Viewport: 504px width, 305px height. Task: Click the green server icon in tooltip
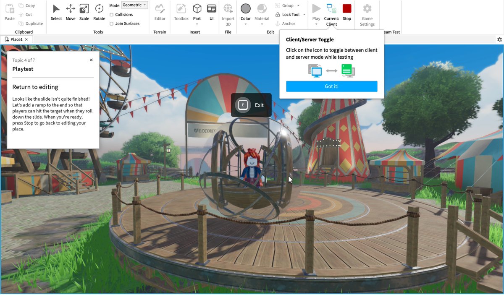[x=348, y=71]
